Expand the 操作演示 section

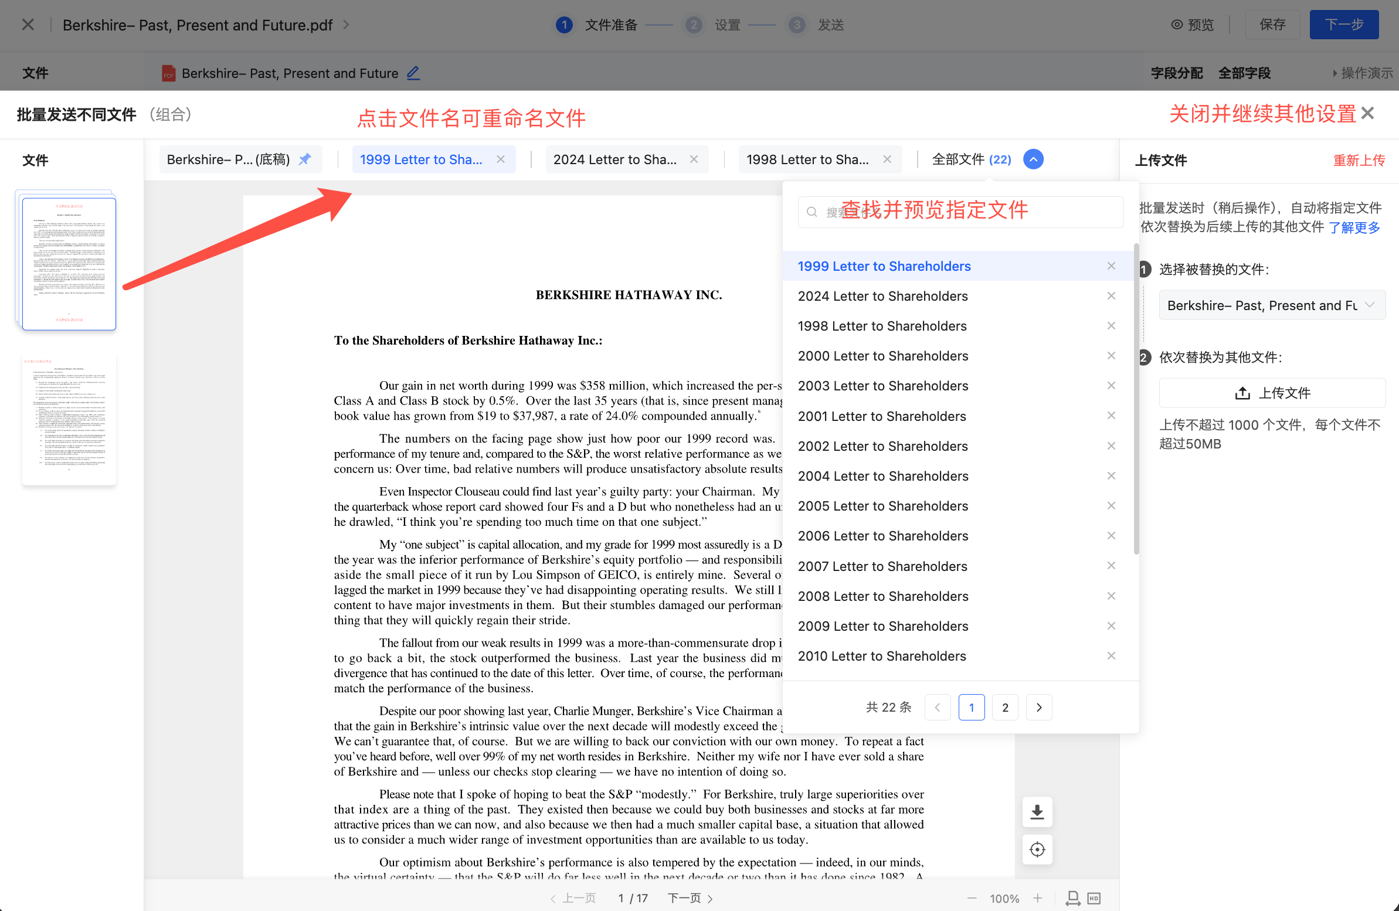coord(1363,73)
